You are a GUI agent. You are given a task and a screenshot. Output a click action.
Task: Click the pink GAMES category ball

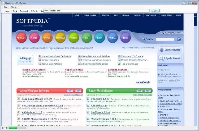(34, 38)
